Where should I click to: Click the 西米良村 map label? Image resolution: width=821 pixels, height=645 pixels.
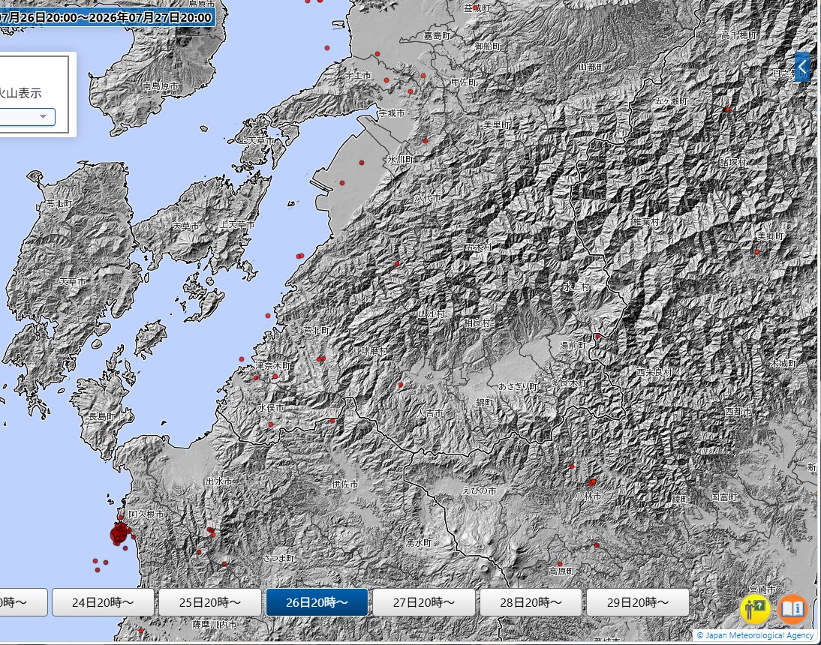654,372
